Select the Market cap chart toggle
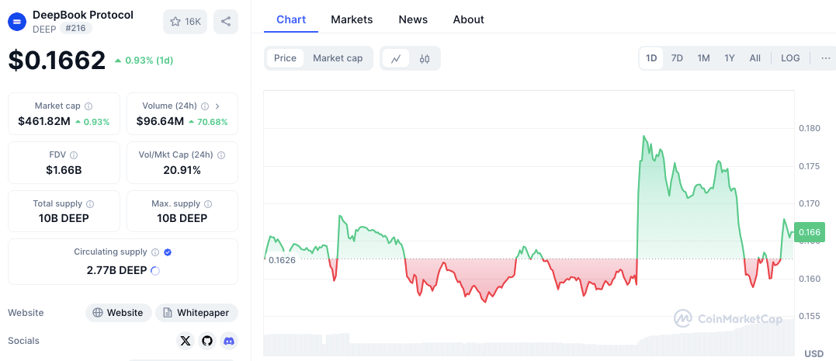The height and width of the screenshot is (361, 836). [x=338, y=58]
